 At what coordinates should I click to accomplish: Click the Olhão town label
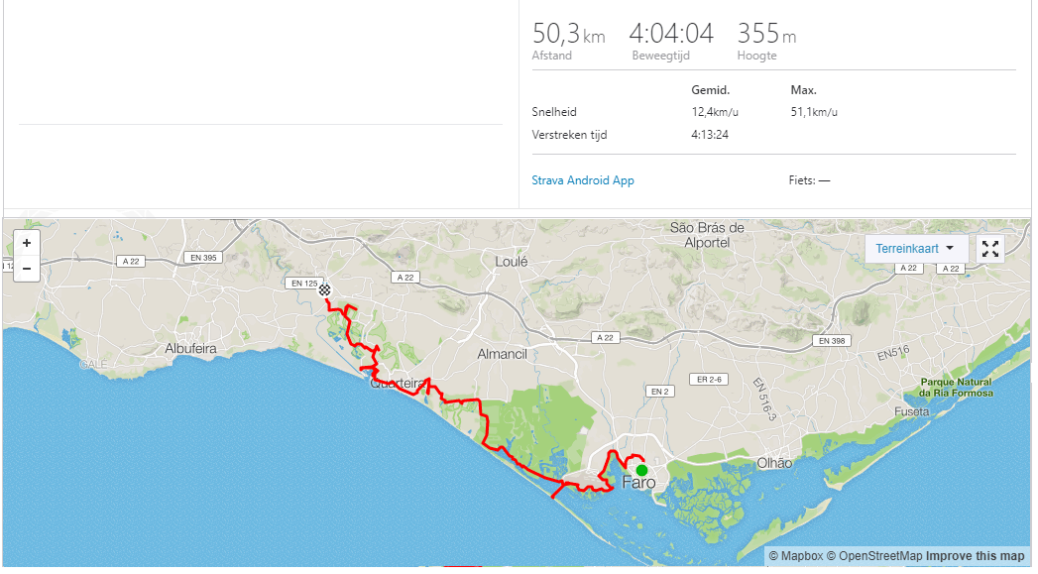pos(774,463)
